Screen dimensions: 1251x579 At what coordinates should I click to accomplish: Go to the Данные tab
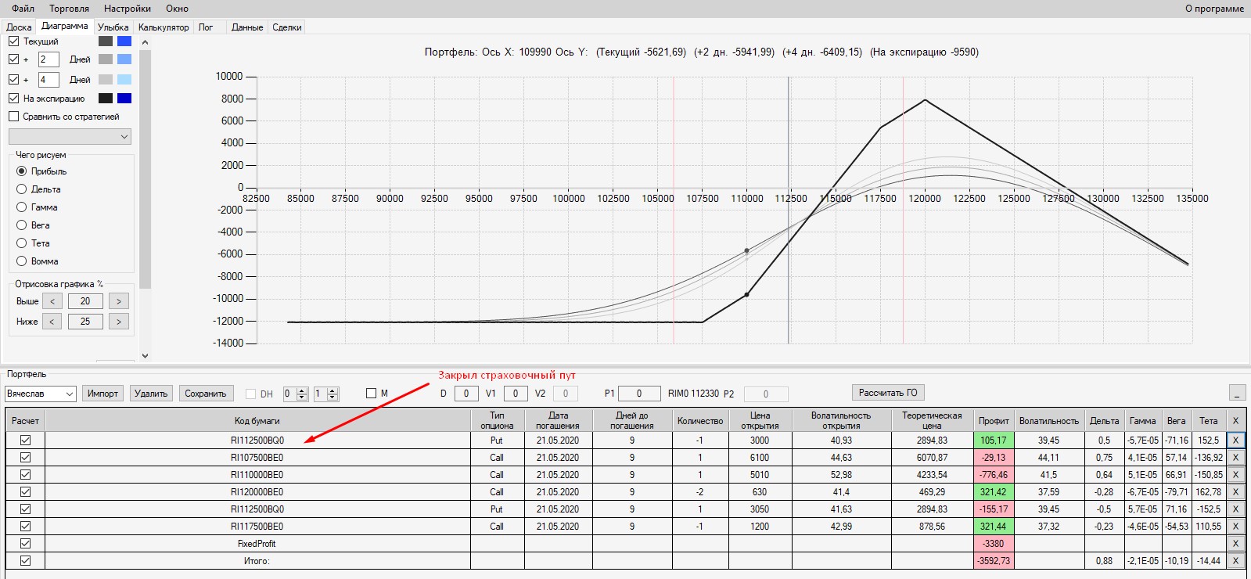[247, 27]
